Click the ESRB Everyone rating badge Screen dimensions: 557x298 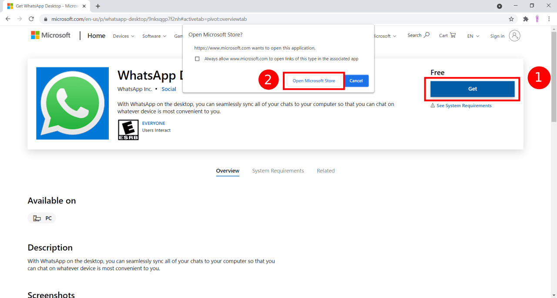click(128, 130)
